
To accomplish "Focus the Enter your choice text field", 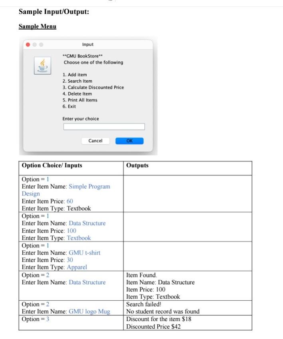I will 104,127.
